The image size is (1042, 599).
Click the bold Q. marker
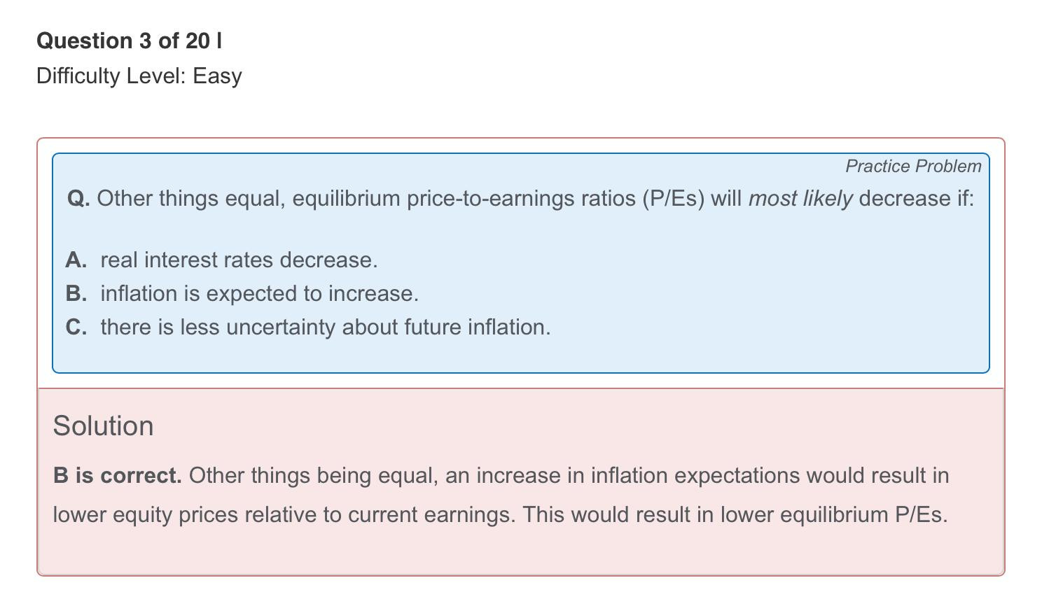point(78,198)
